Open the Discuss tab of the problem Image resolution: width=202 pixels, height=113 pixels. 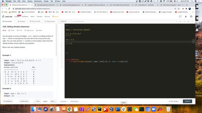35,21
